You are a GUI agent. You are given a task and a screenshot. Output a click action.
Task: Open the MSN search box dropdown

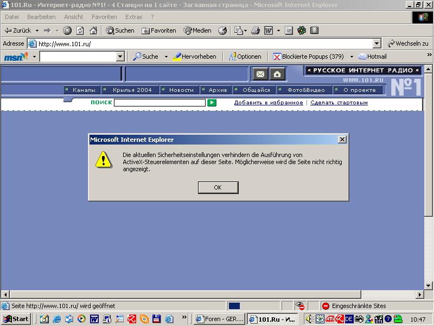(x=120, y=57)
